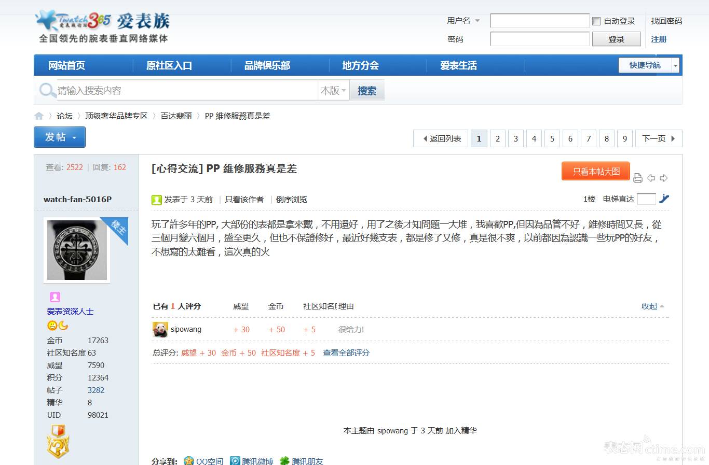The image size is (709, 465).
Task: Tick the 自动登录 checkbox
Action: click(596, 21)
